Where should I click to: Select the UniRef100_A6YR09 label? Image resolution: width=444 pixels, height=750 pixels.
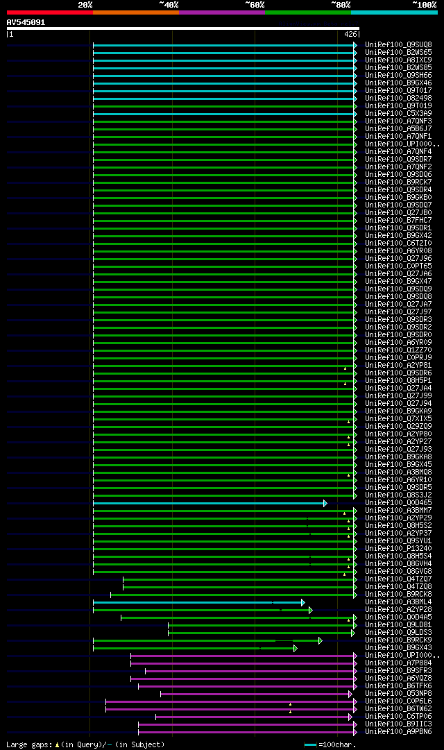click(x=398, y=343)
